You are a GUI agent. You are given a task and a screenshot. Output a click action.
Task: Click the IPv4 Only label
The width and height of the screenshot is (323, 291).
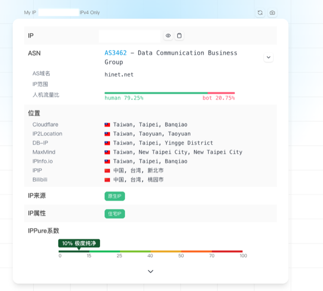(x=90, y=13)
